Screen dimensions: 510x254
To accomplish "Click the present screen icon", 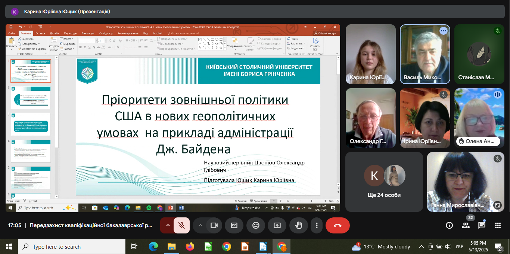I will (x=277, y=225).
